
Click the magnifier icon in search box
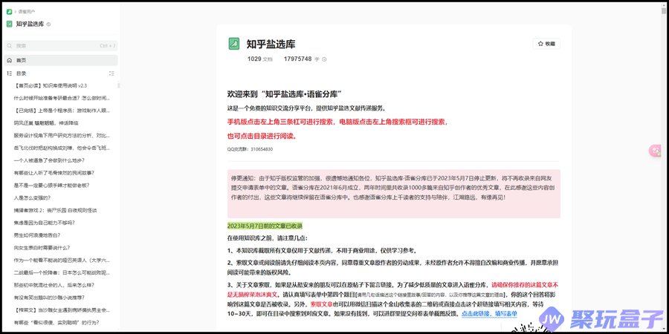10,45
